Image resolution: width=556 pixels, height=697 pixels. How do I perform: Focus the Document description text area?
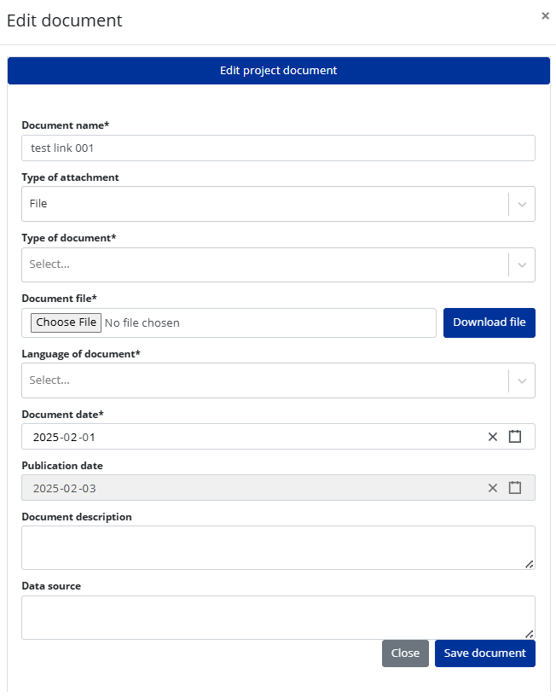coord(273,547)
